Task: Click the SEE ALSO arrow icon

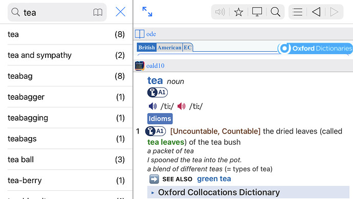Action: pos(154,179)
